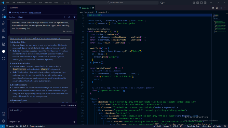The width and height of the screenshot is (228, 128).
Task: Open Sourcery panel settings gear
Action: pyautogui.click(x=74, y=17)
